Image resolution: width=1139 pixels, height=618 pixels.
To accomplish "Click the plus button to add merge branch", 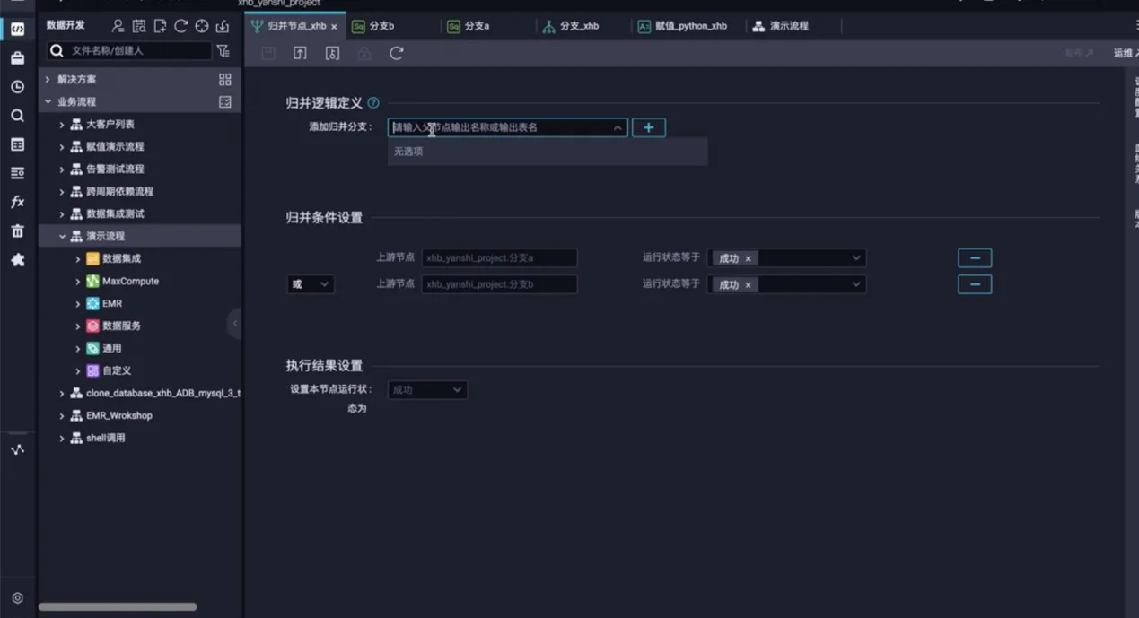I will click(x=649, y=127).
